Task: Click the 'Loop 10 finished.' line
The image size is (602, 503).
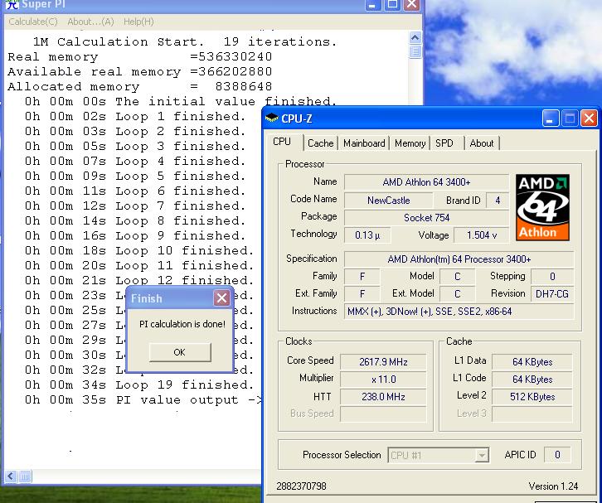Action: click(139, 250)
